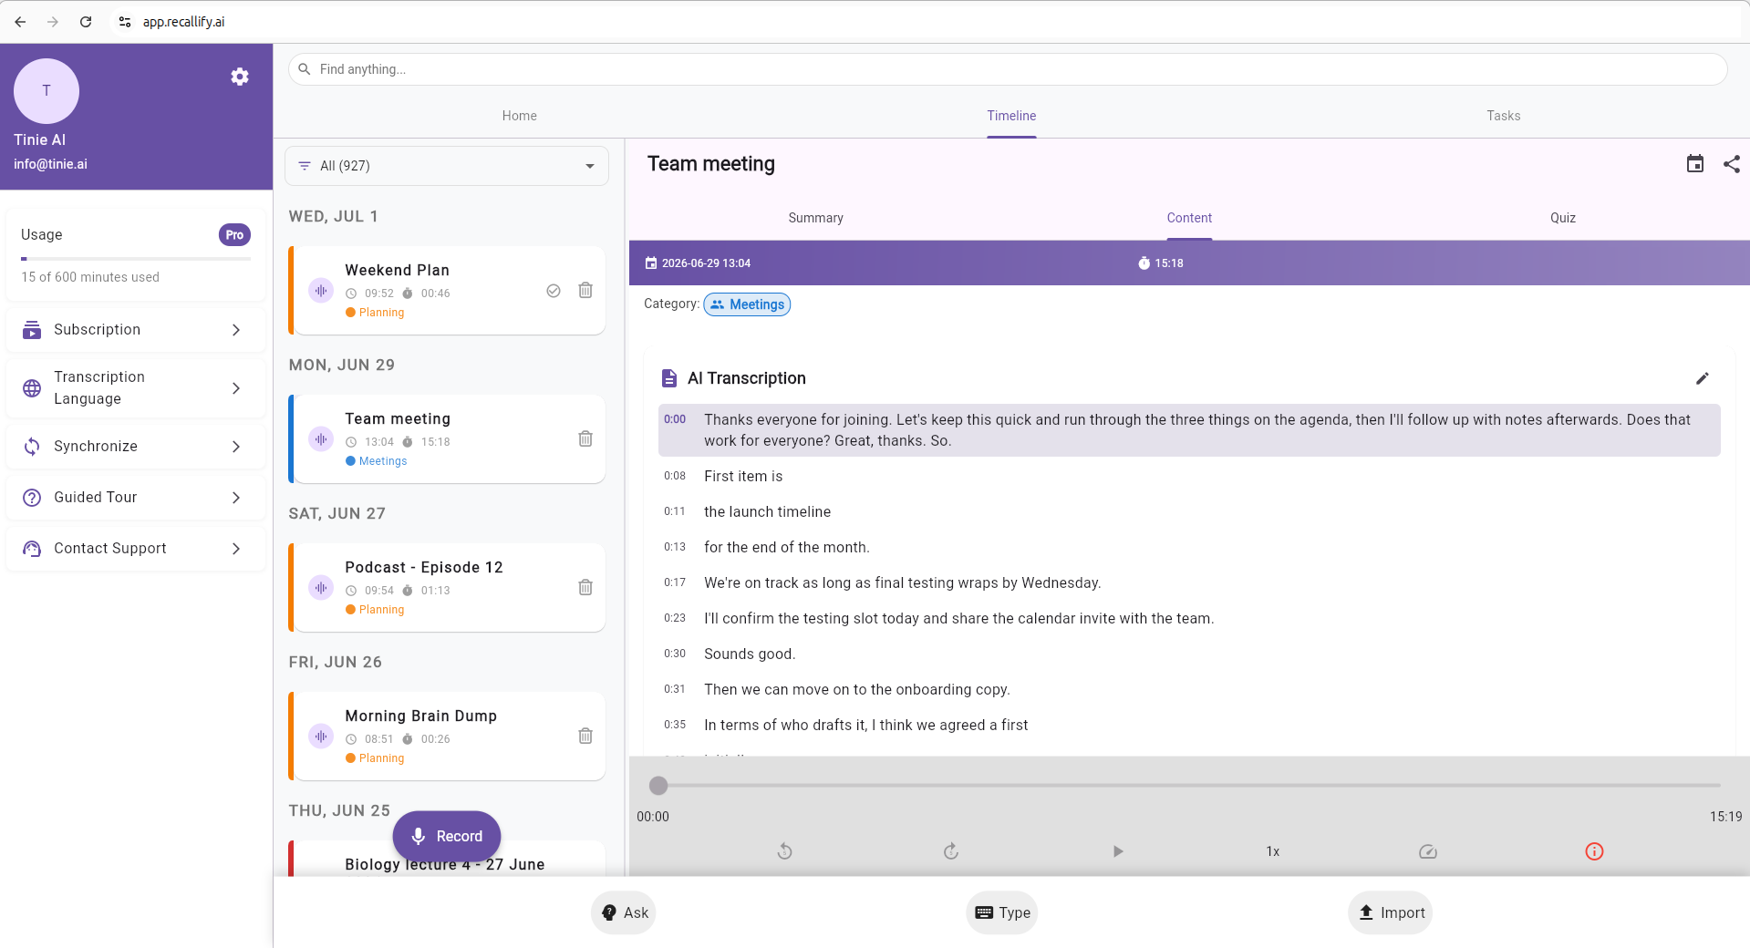Expand the Subscription menu item
This screenshot has width=1750, height=948.
pos(136,330)
